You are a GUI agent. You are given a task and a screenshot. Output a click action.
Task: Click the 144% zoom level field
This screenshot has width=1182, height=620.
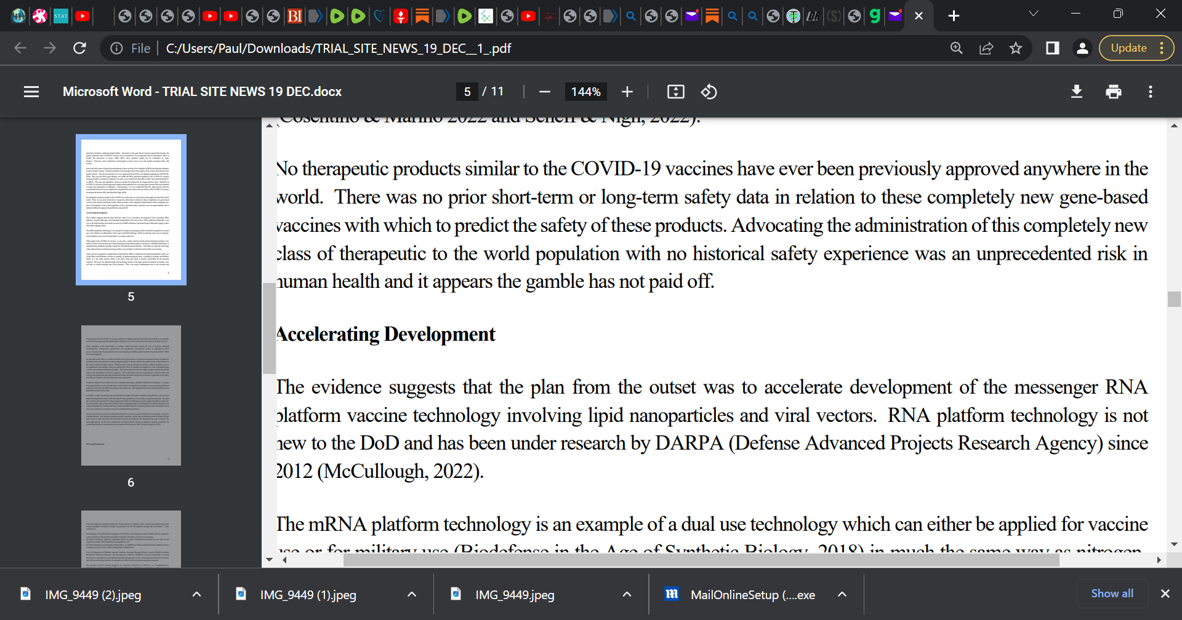pyautogui.click(x=585, y=92)
